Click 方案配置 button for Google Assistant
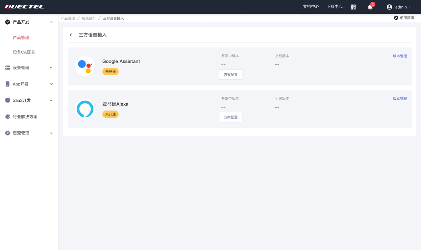Viewport: 421px width, 250px height. point(231,75)
